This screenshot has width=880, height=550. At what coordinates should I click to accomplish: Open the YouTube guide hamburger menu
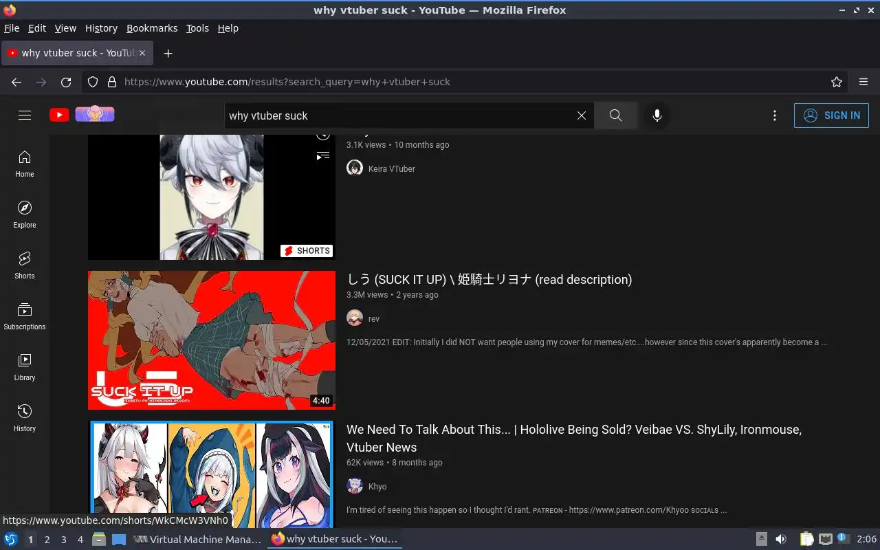(x=25, y=115)
